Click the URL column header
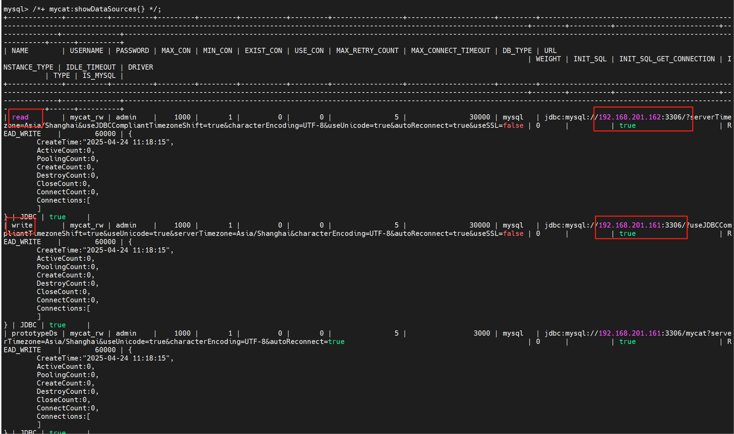Screen dimensions: 734x434 [551, 51]
